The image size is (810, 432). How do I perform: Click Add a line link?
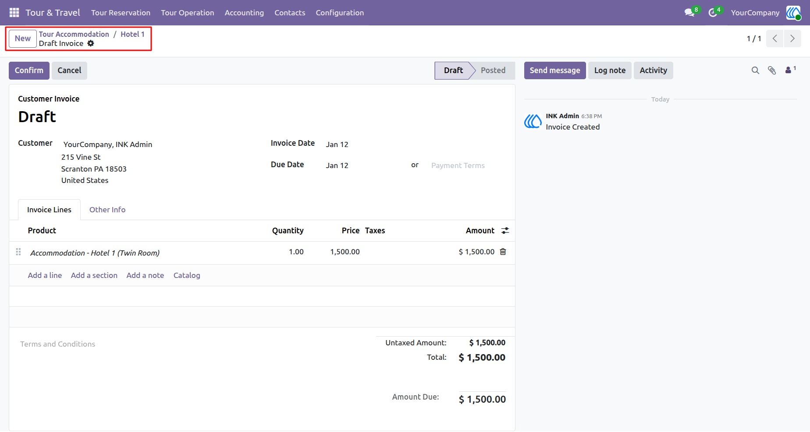[45, 275]
